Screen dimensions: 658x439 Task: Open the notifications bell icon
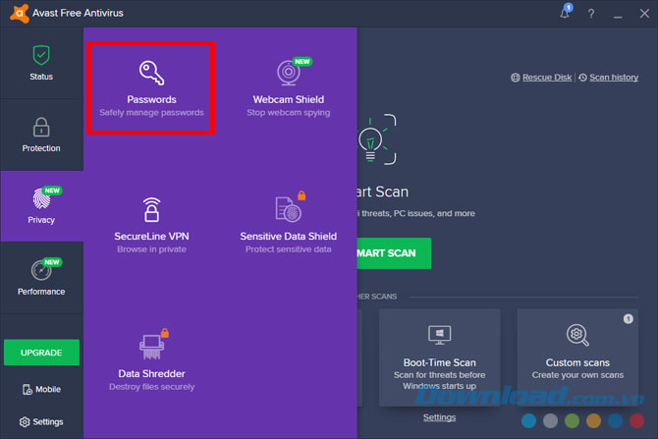(x=565, y=14)
